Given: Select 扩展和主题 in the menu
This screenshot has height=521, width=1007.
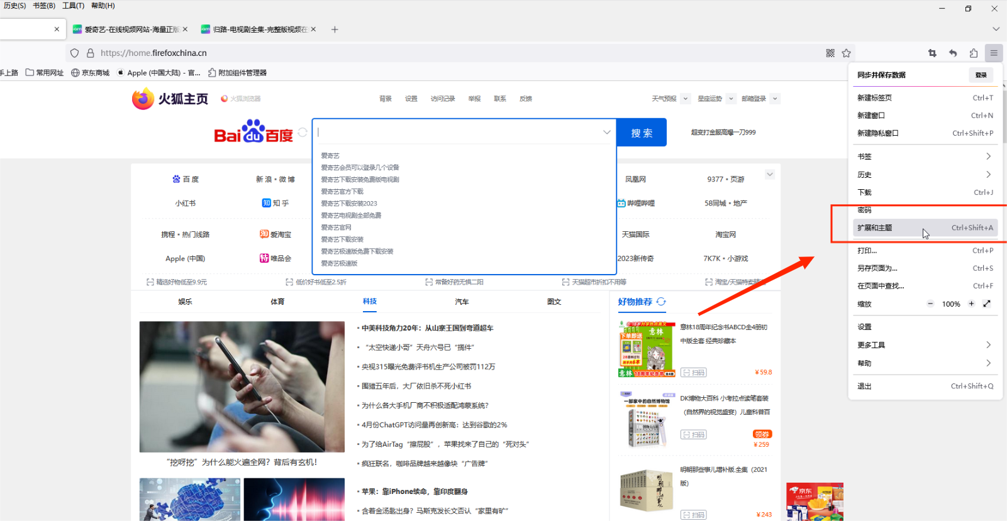Looking at the screenshot, I should tap(925, 228).
